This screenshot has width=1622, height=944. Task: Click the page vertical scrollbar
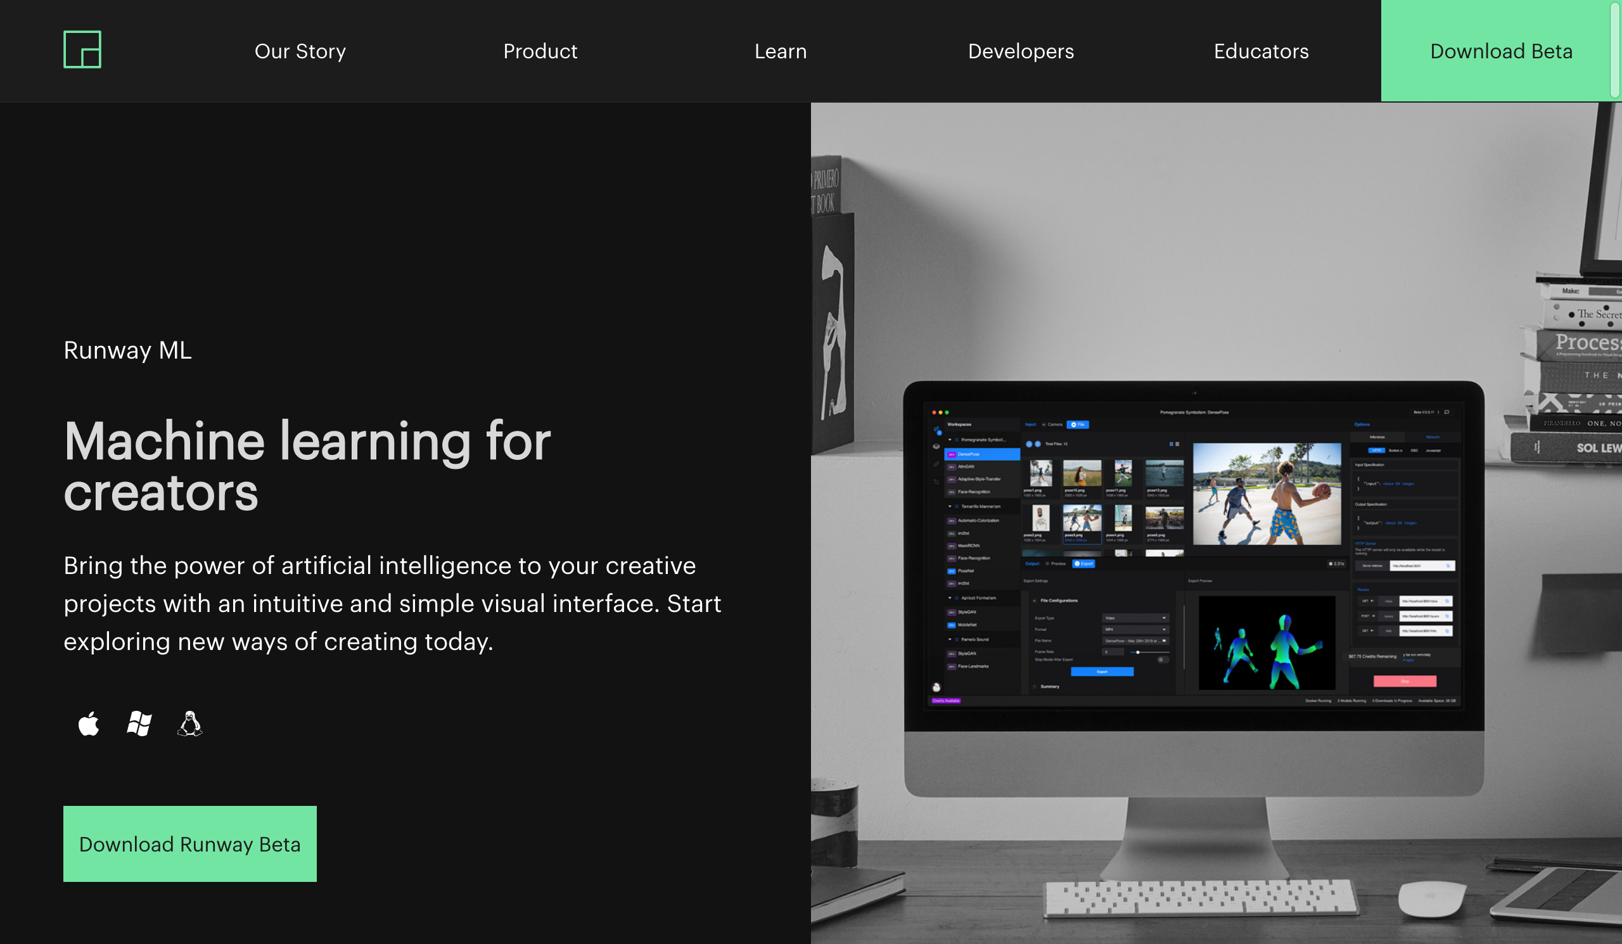coord(1616,50)
